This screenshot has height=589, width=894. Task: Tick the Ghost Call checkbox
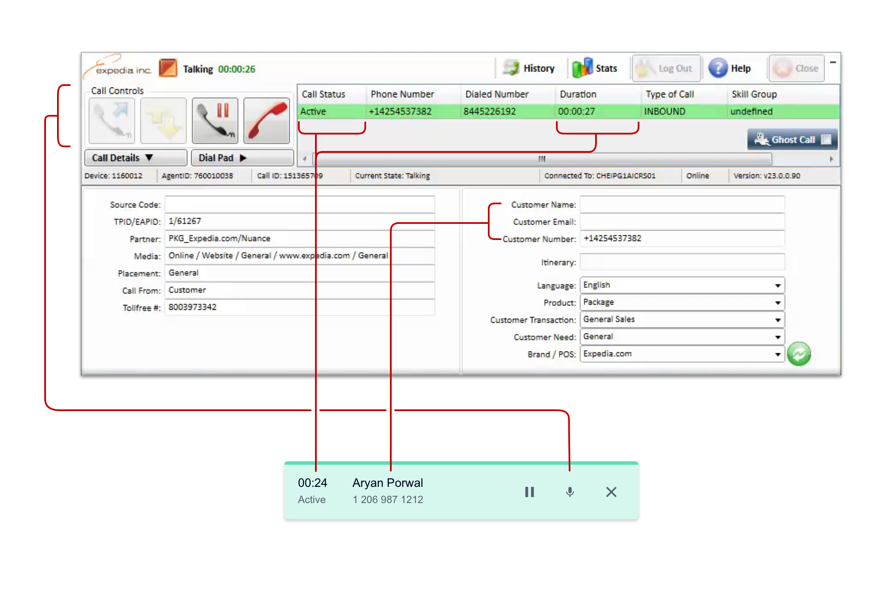pos(826,140)
